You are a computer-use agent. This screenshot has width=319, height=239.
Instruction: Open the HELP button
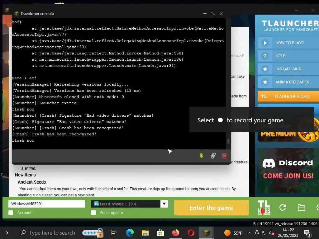(x=288, y=56)
